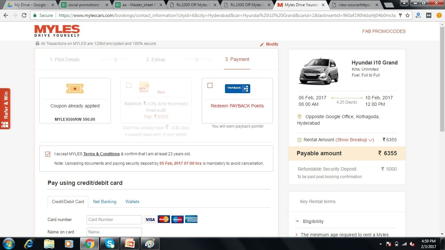Reload the page with the refresh icon
The width and height of the screenshot is (445, 250).
pyautogui.click(x=24, y=15)
